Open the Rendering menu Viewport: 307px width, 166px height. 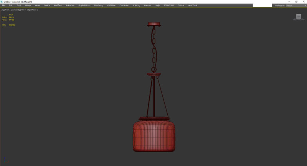(99, 6)
